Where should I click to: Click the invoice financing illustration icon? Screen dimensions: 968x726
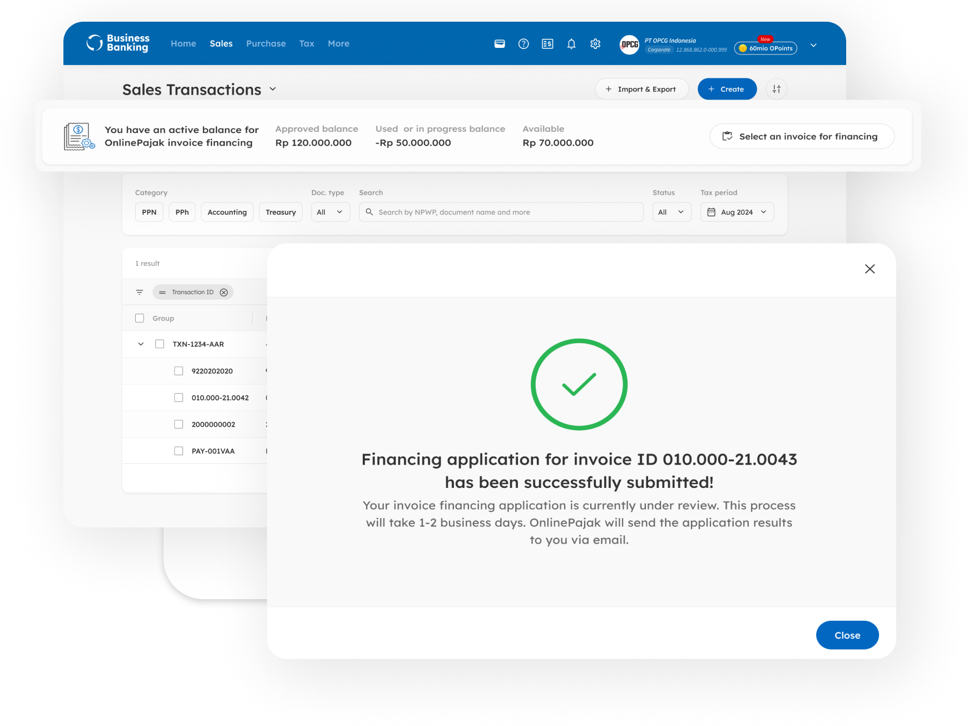pos(79,137)
